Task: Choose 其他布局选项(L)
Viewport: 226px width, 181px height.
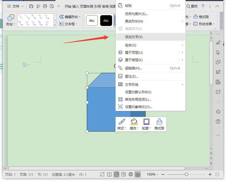Action: coord(150,99)
